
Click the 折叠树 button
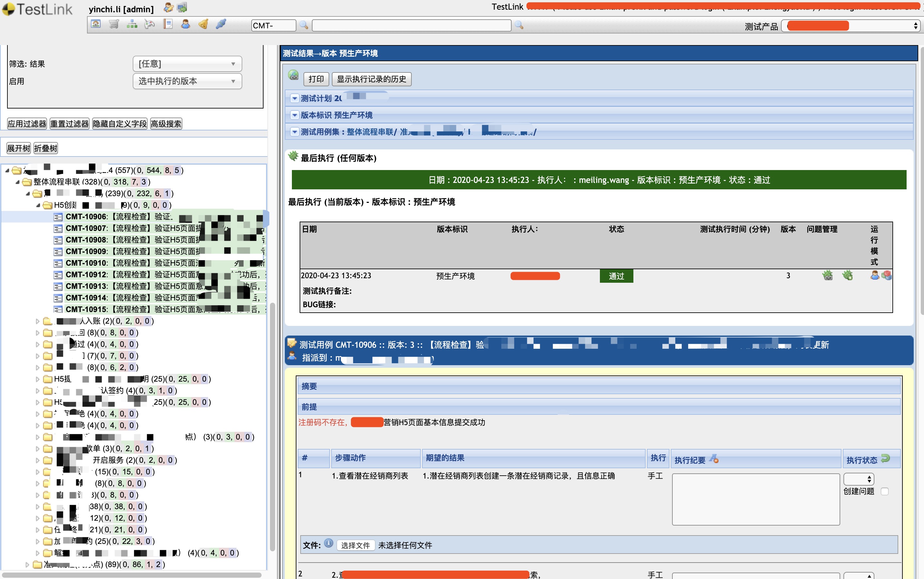pyautogui.click(x=45, y=148)
